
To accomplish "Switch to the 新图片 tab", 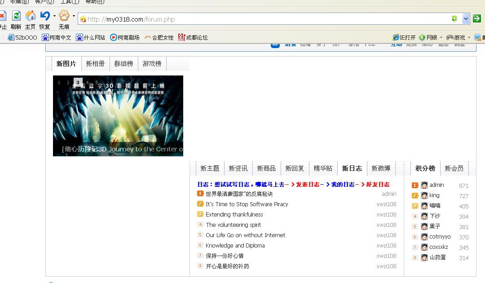I will point(66,64).
